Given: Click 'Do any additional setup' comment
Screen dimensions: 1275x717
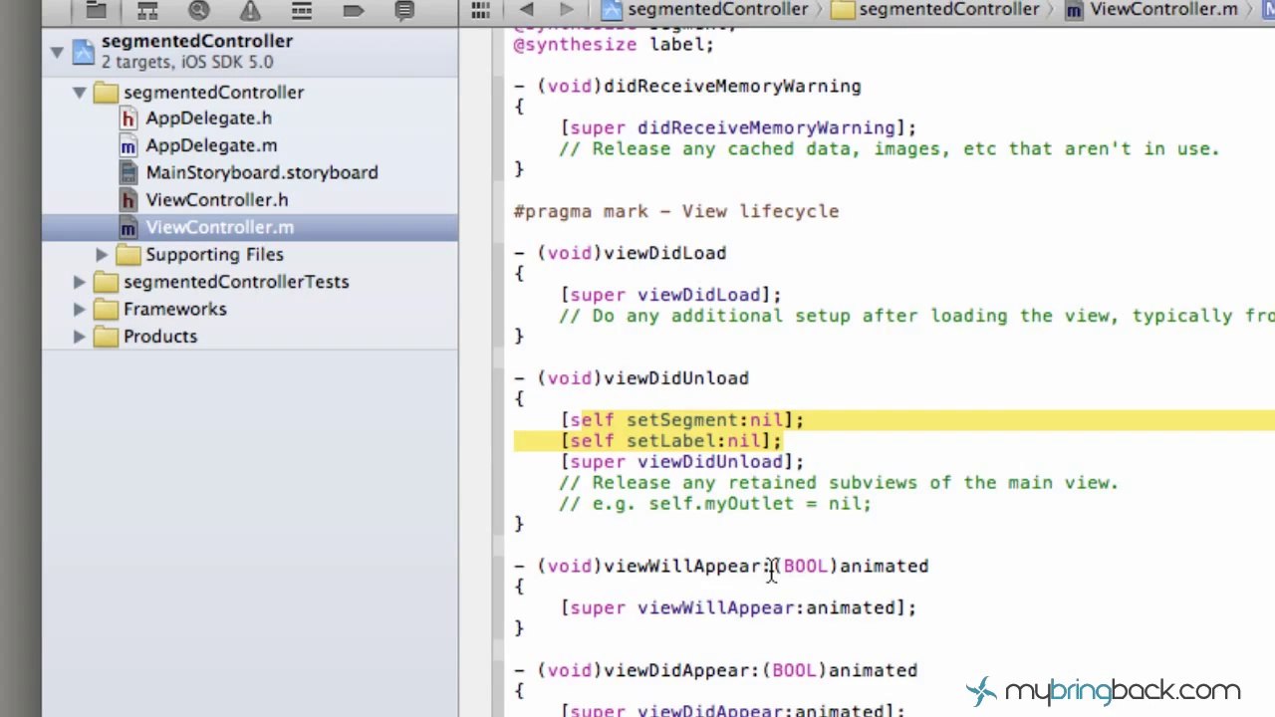Looking at the screenshot, I should coord(916,317).
